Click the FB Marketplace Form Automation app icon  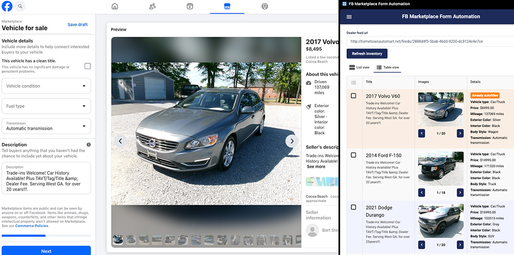344,4
